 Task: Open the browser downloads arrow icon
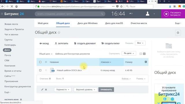click(170, 6)
